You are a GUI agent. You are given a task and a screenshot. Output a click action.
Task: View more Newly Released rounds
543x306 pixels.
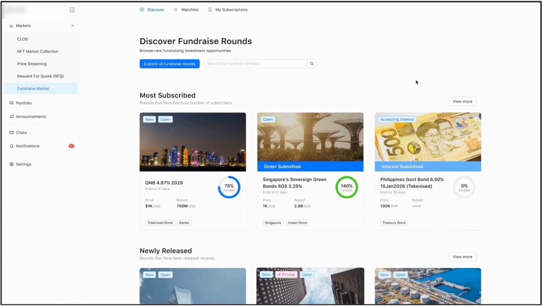coord(462,257)
